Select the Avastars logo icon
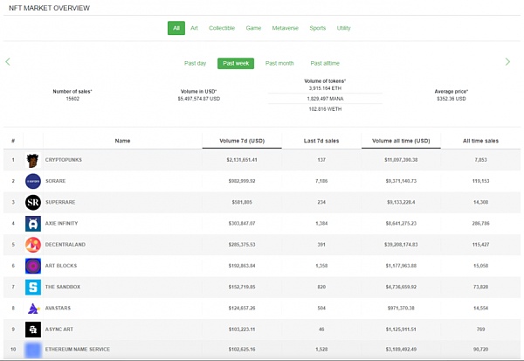Image resolution: width=524 pixels, height=361 pixels. [x=33, y=309]
